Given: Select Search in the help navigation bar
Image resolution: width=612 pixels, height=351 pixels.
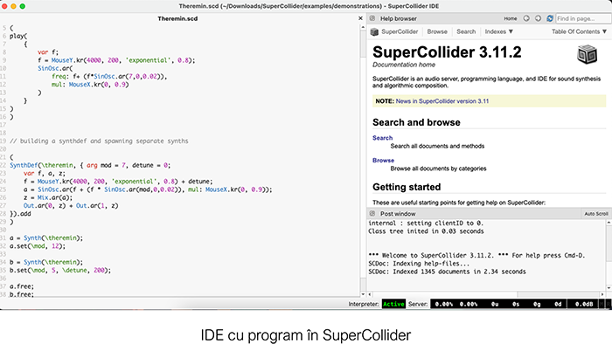Looking at the screenshot, I should (x=466, y=31).
